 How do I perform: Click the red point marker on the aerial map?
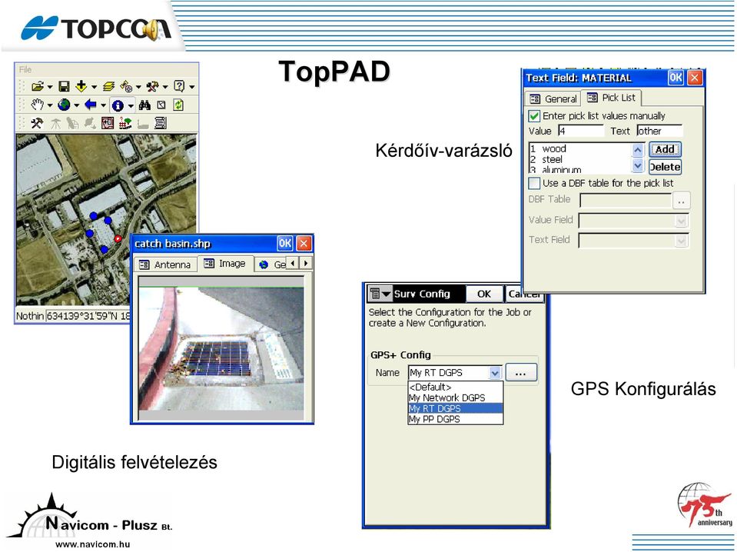118,239
